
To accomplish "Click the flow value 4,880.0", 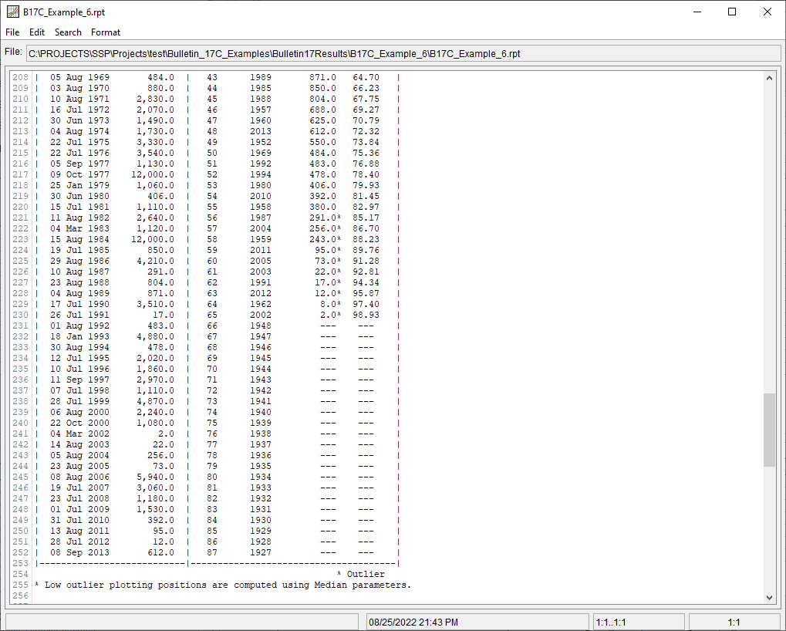I will tap(155, 336).
